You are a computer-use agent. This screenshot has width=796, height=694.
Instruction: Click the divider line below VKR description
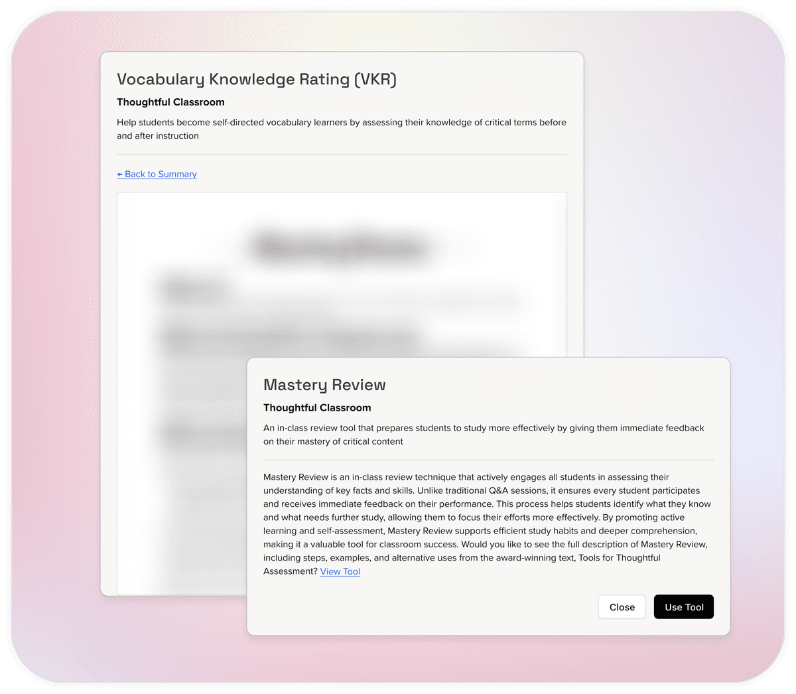342,155
